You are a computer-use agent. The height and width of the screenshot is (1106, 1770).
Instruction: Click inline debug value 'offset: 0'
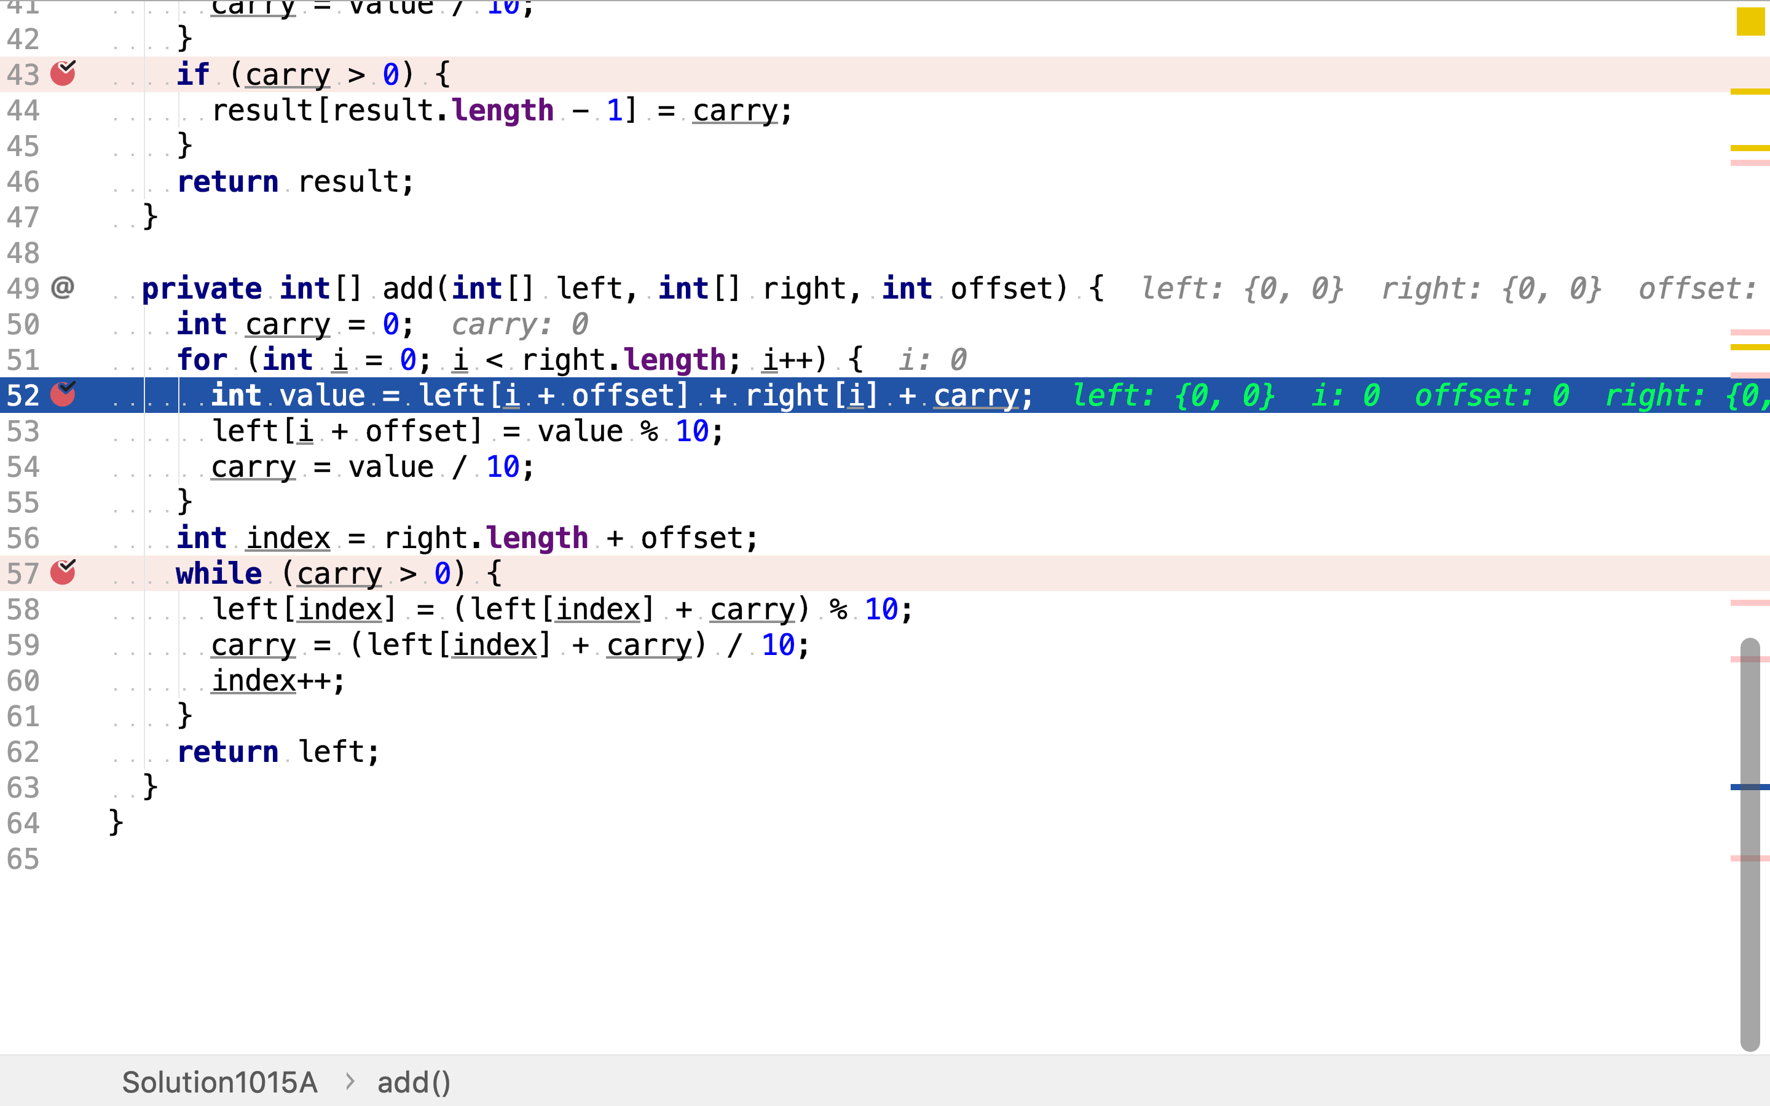(x=1492, y=396)
